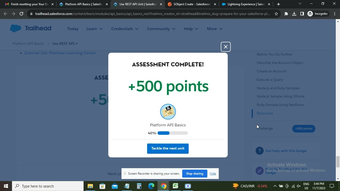340x191 pixels.
Task: Expand the More dropdown menu
Action: (x=215, y=29)
